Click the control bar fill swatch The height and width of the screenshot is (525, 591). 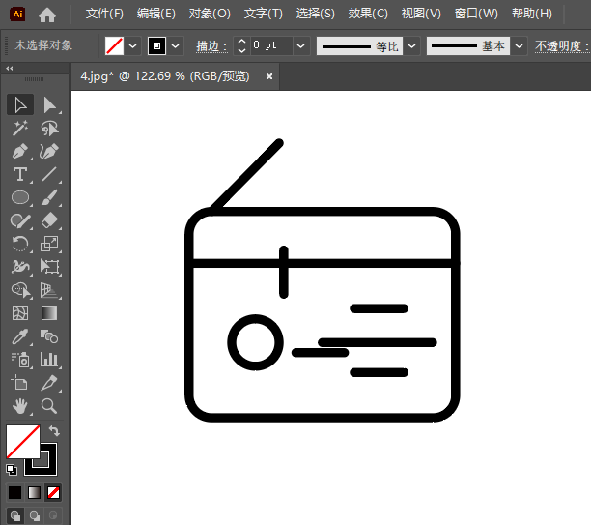click(114, 46)
